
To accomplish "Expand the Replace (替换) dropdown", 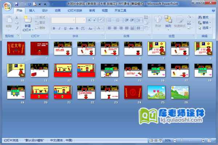I will tap(210, 22).
